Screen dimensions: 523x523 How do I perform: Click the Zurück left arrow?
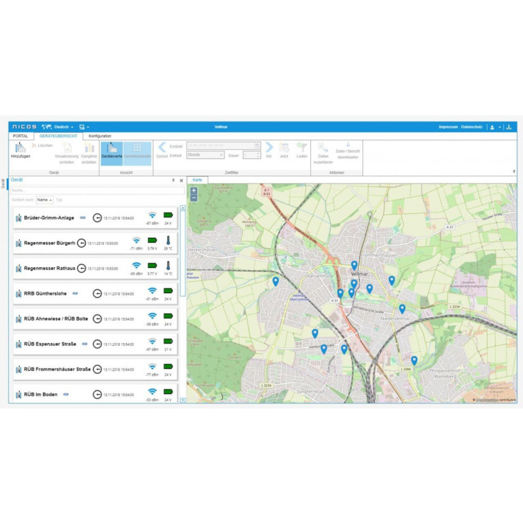click(x=162, y=147)
